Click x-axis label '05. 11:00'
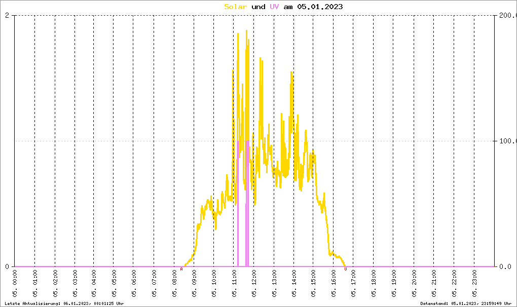 pyautogui.click(x=234, y=284)
